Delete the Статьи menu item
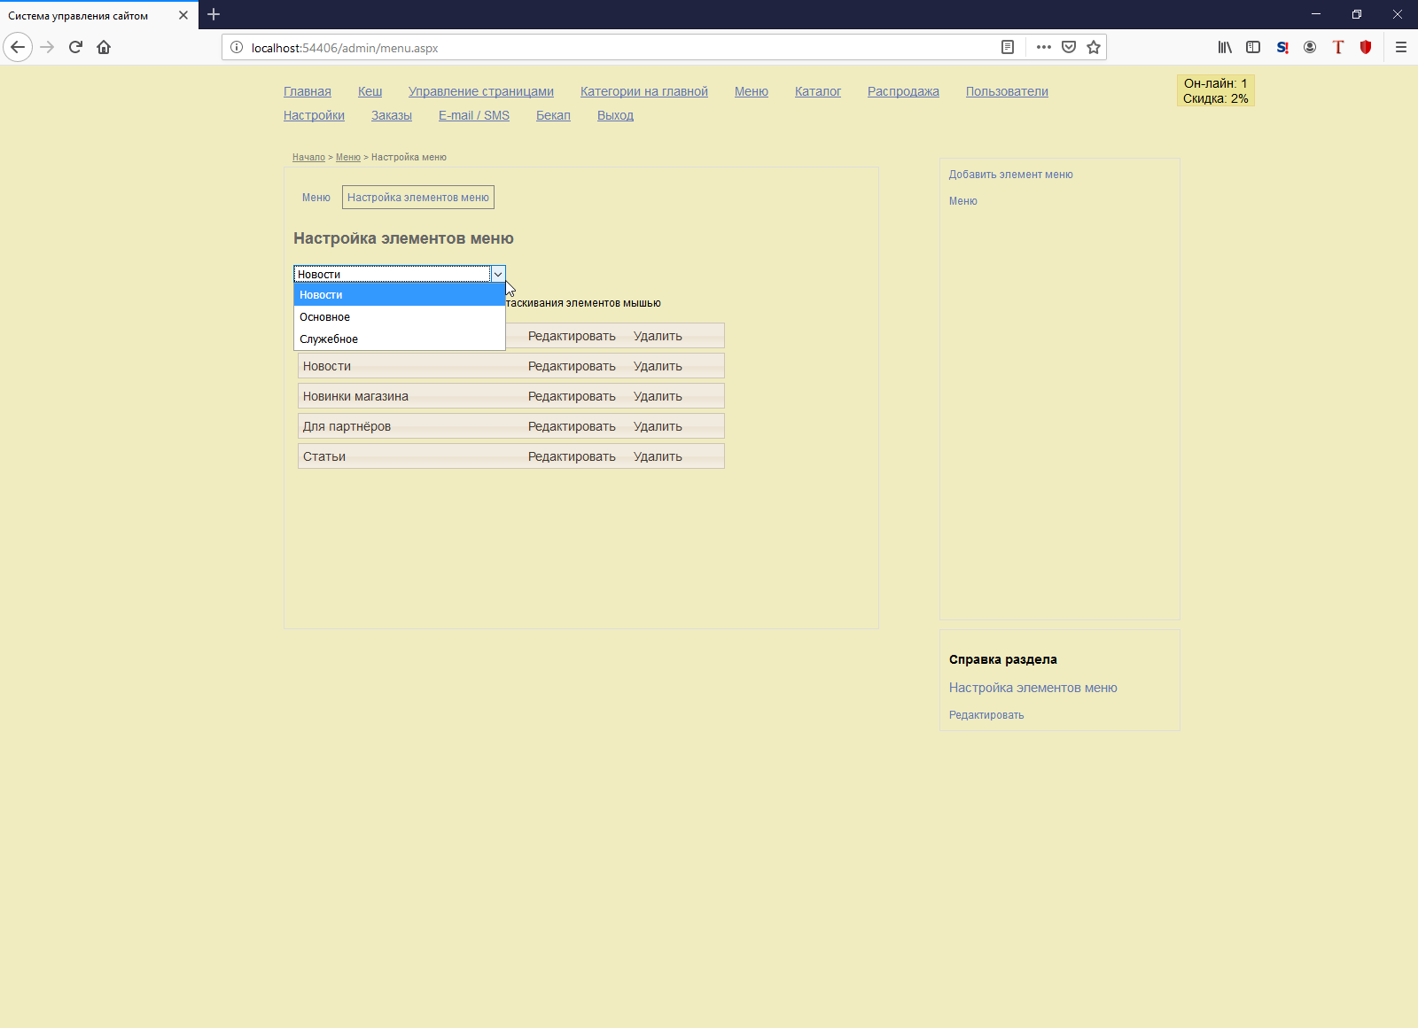1418x1028 pixels. [658, 456]
